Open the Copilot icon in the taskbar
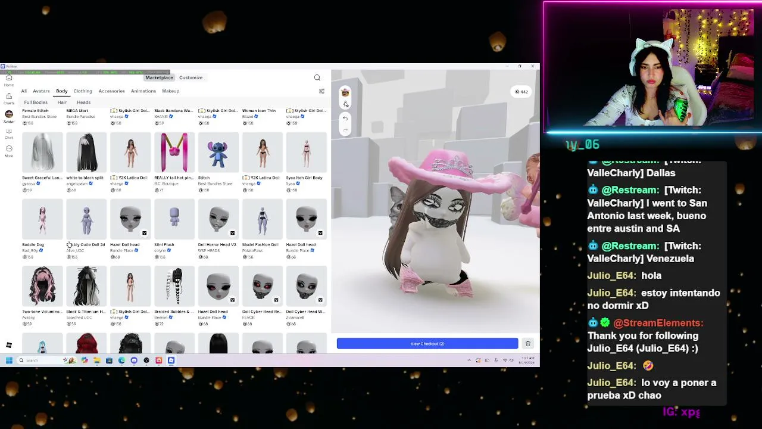This screenshot has width=762, height=429. point(85,360)
